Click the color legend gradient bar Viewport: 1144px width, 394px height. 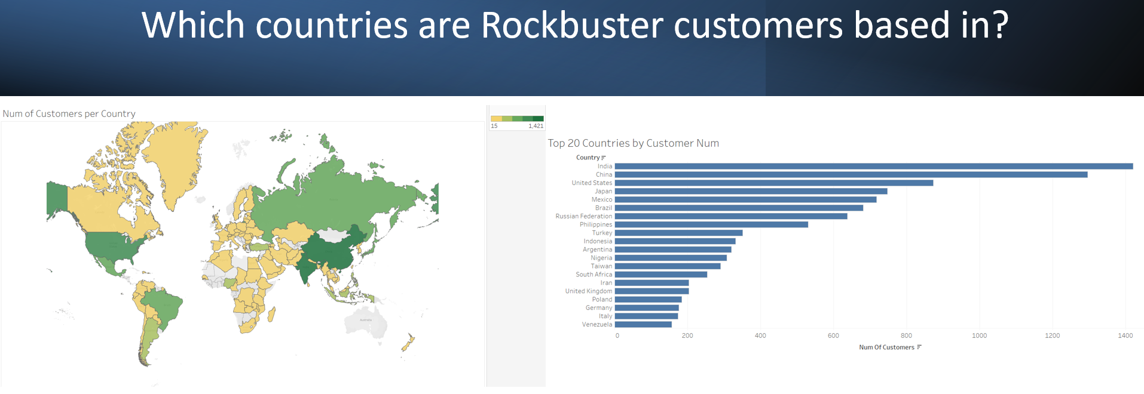click(517, 119)
